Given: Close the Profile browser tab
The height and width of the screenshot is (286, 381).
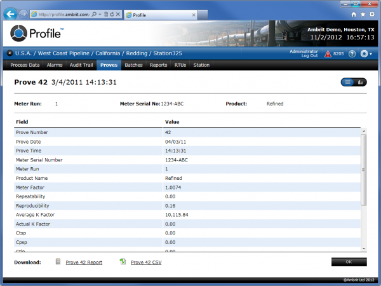Looking at the screenshot, I should click(x=194, y=15).
